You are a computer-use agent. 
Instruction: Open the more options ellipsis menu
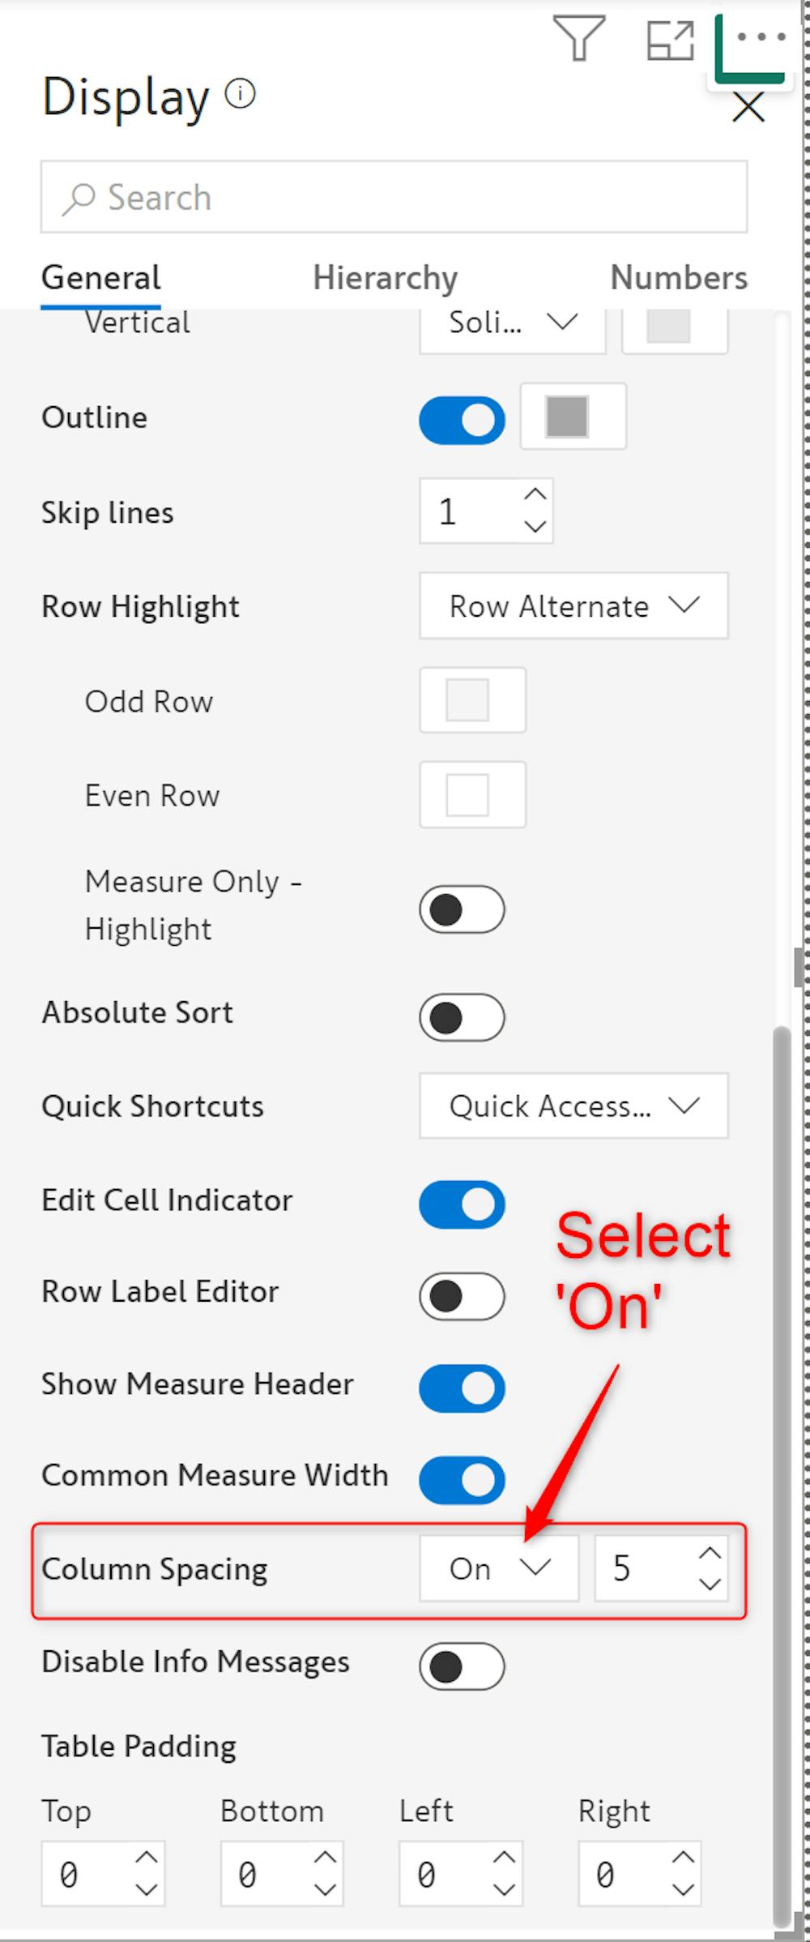pyautogui.click(x=761, y=37)
